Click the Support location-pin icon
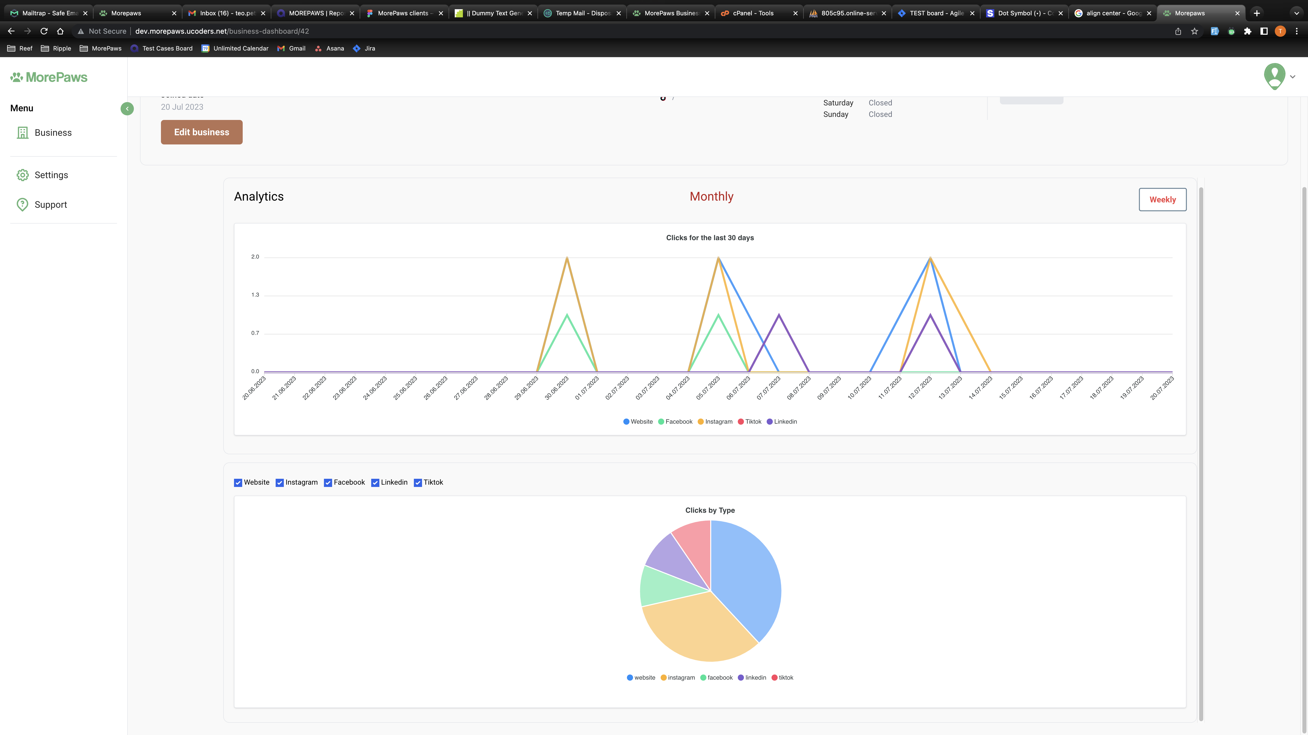This screenshot has width=1308, height=735. pos(22,204)
